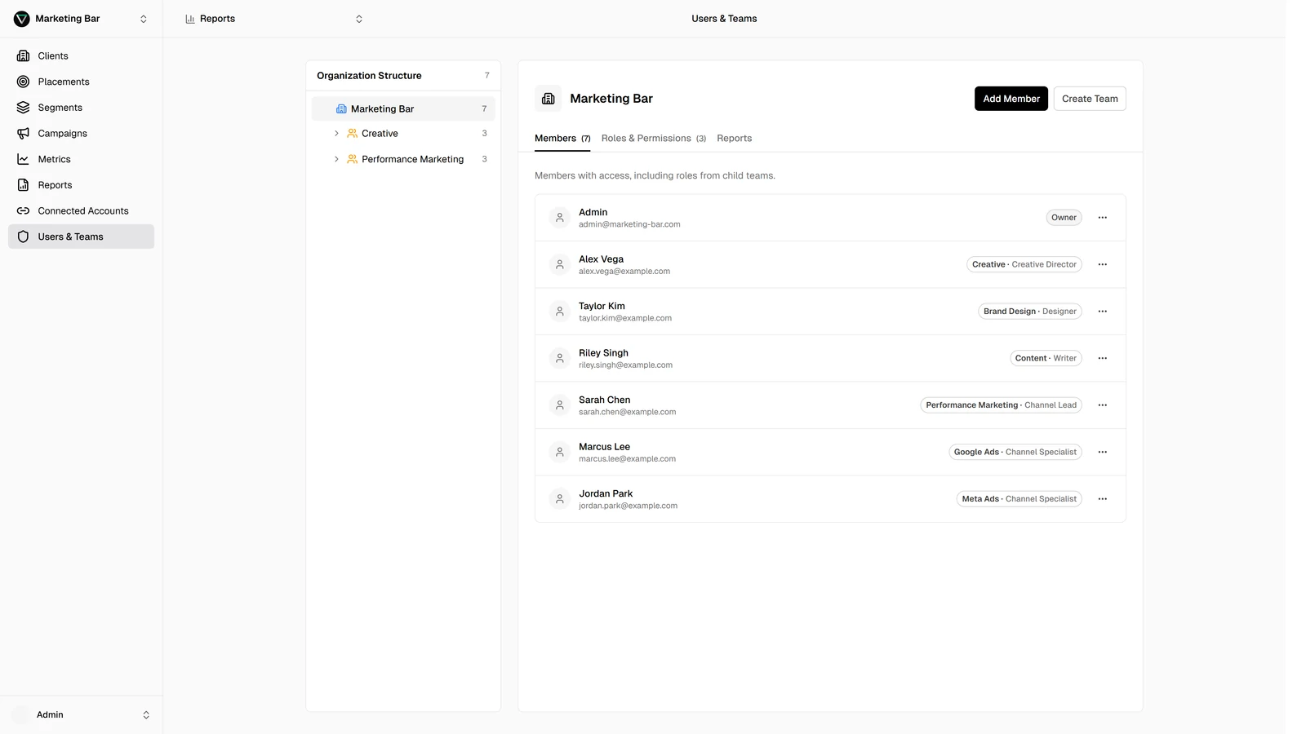Viewport: 1306px width, 734px height.
Task: Click the Reports document icon in sidebar
Action: [x=23, y=185]
